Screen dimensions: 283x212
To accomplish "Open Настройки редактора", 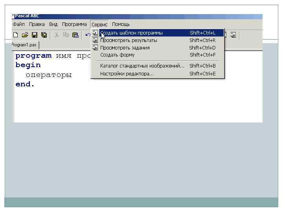I will tap(158, 73).
